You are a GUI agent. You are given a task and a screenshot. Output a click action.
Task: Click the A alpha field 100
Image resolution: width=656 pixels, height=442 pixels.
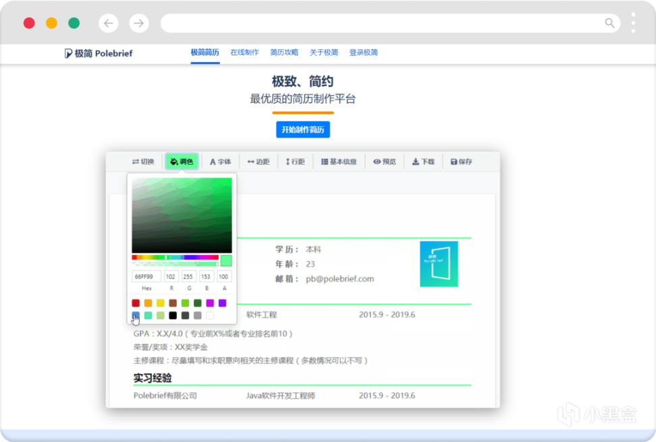pos(224,277)
